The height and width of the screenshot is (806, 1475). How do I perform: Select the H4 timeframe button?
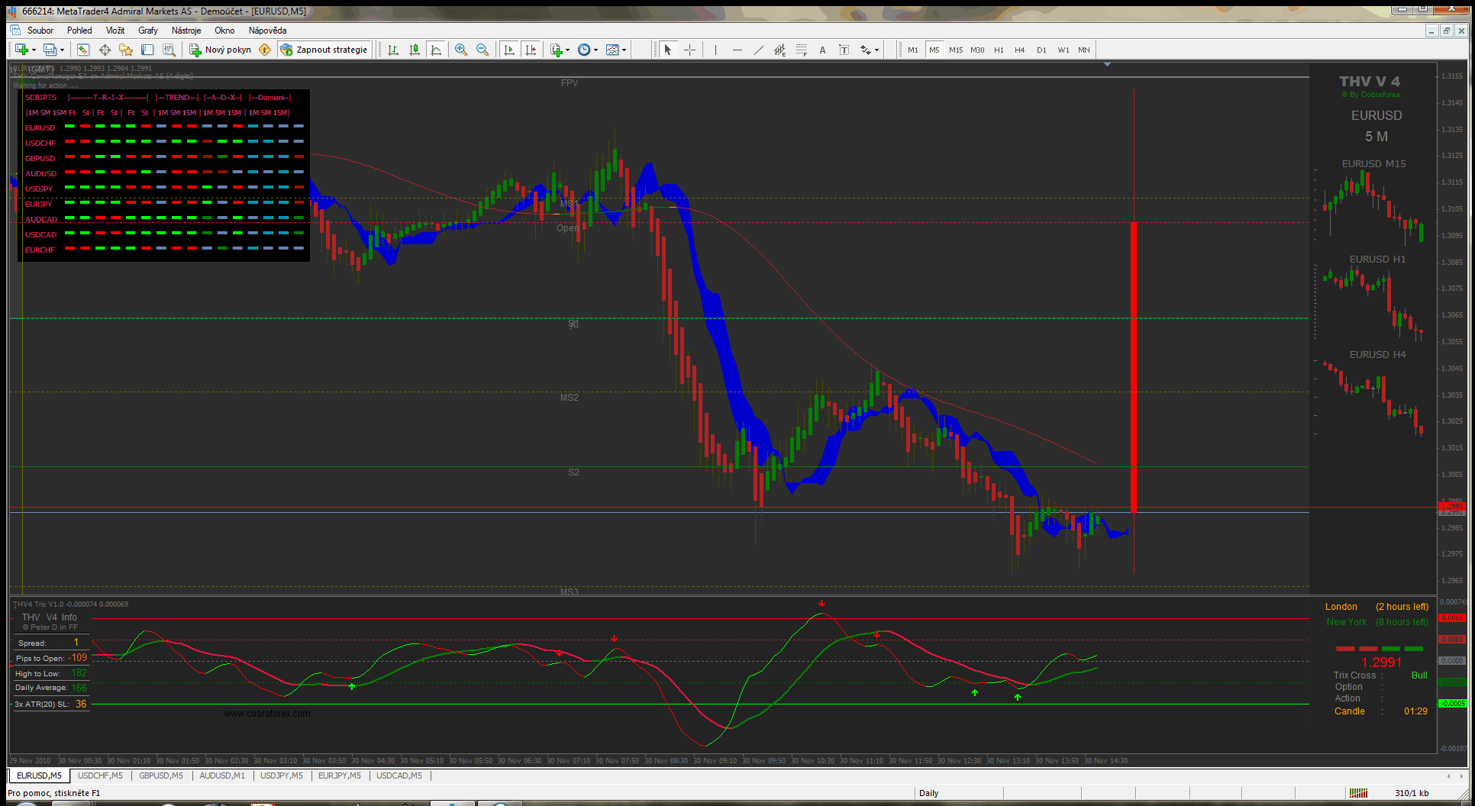coord(1020,50)
